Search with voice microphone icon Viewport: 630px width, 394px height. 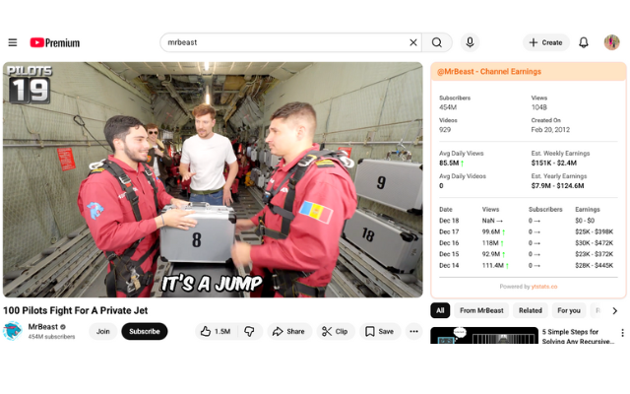470,42
